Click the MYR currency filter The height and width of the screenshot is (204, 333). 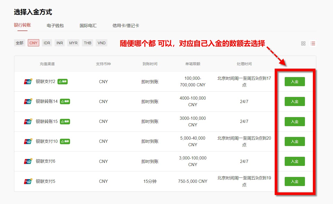[x=73, y=43]
